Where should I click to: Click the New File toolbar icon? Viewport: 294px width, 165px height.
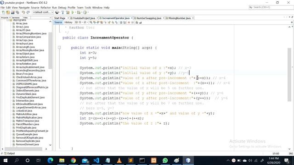pos(3,12)
